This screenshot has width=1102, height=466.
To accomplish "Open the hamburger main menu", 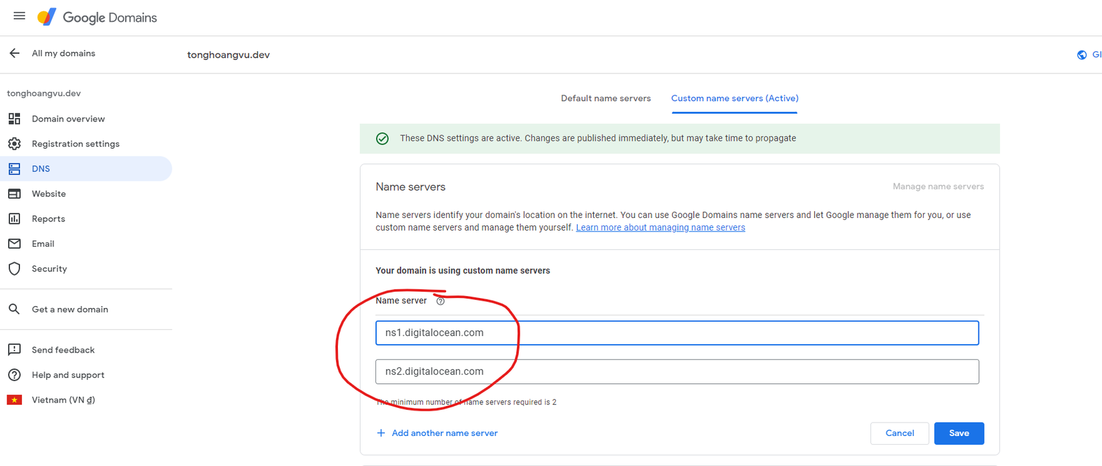I will point(19,16).
